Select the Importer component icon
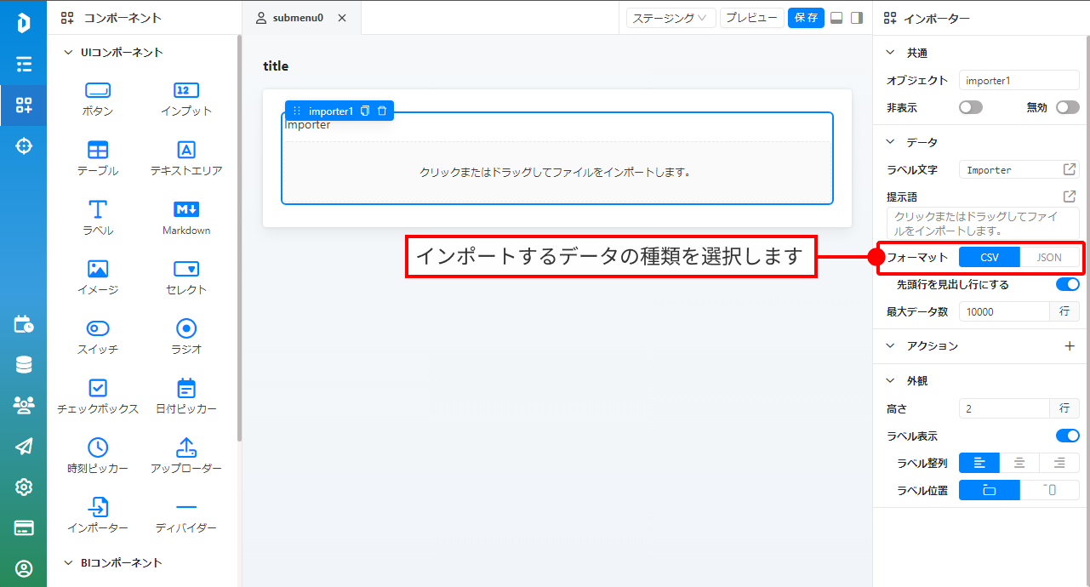 98,507
